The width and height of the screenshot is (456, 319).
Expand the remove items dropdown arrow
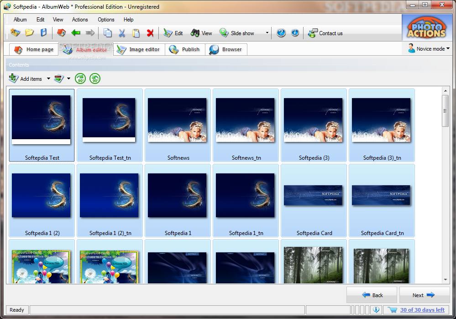click(x=68, y=78)
